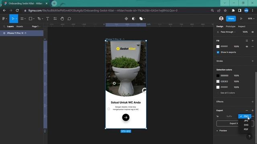Viewport: 257px width, 144px height.
Task: Remove the FFFFFF fill
Action: click(x=253, y=46)
